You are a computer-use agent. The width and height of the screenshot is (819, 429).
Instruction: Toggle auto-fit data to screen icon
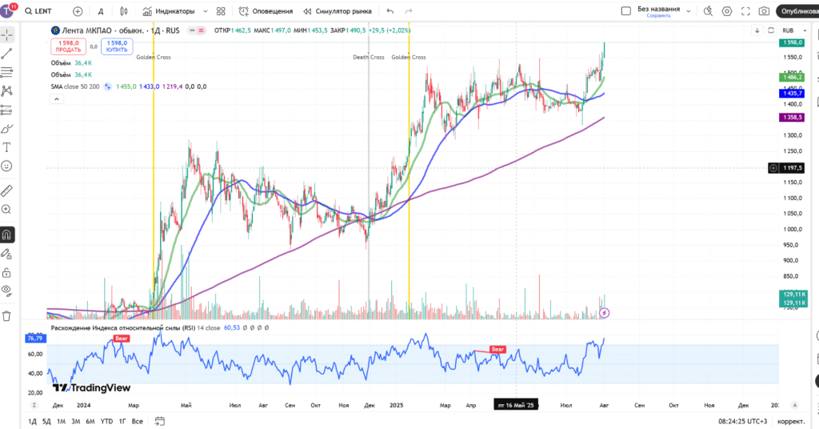click(771, 30)
